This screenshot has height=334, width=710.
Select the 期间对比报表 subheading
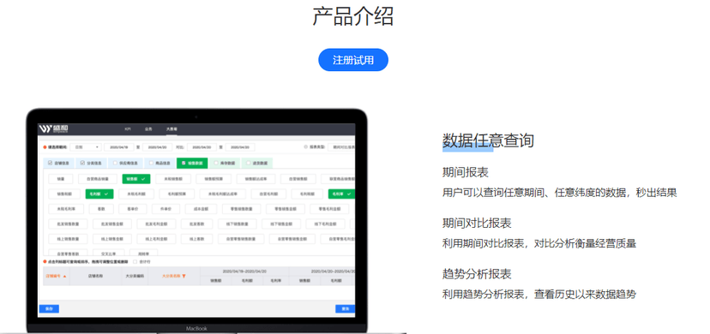pyautogui.click(x=477, y=224)
